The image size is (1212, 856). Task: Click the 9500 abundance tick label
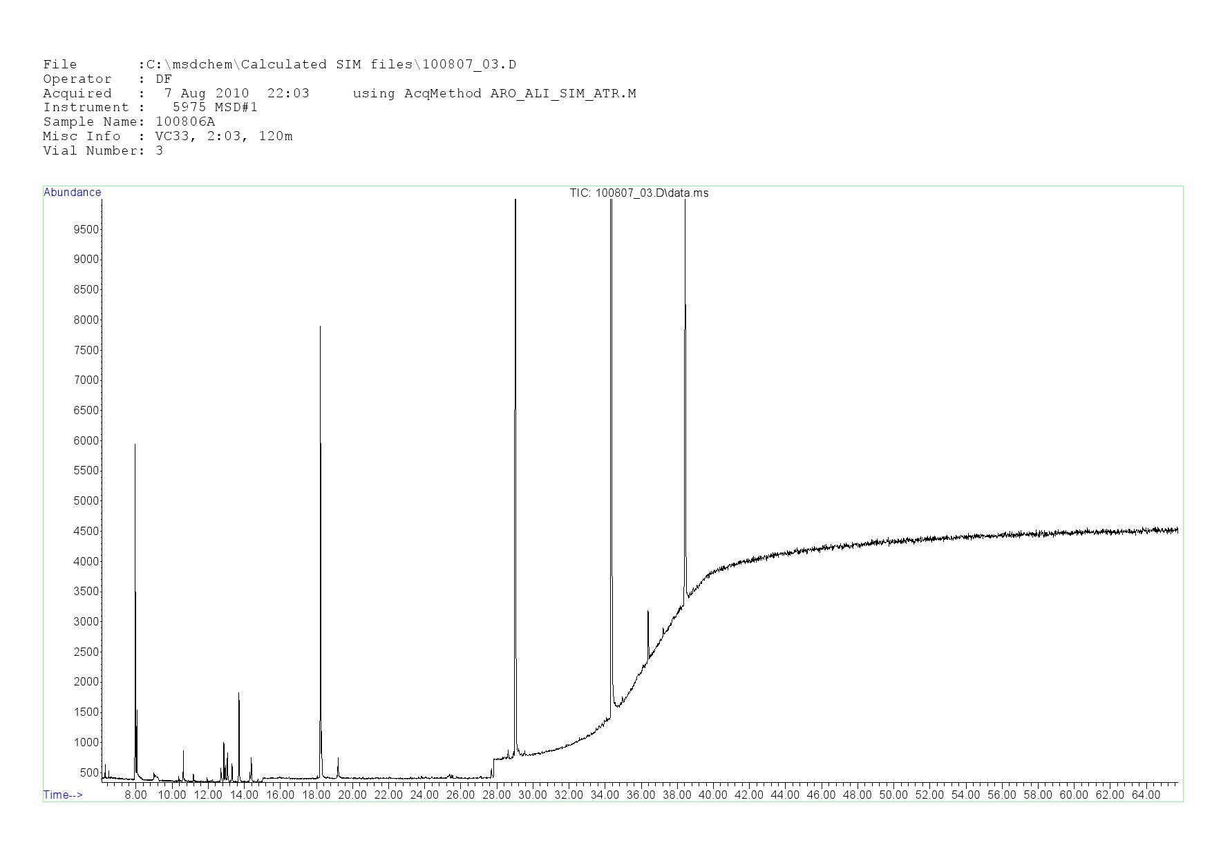[86, 229]
